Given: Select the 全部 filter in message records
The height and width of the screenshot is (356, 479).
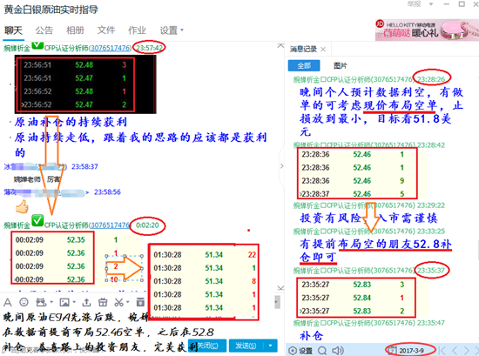Looking at the screenshot, I should click(304, 65).
